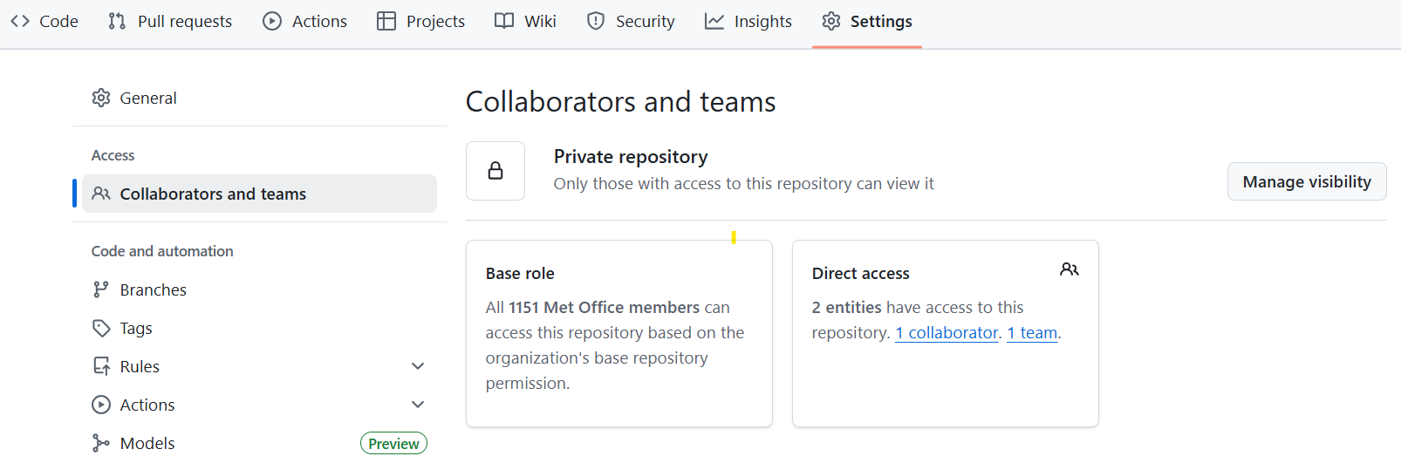This screenshot has width=1401, height=463.
Task: Open Tags settings in sidebar
Action: (136, 328)
